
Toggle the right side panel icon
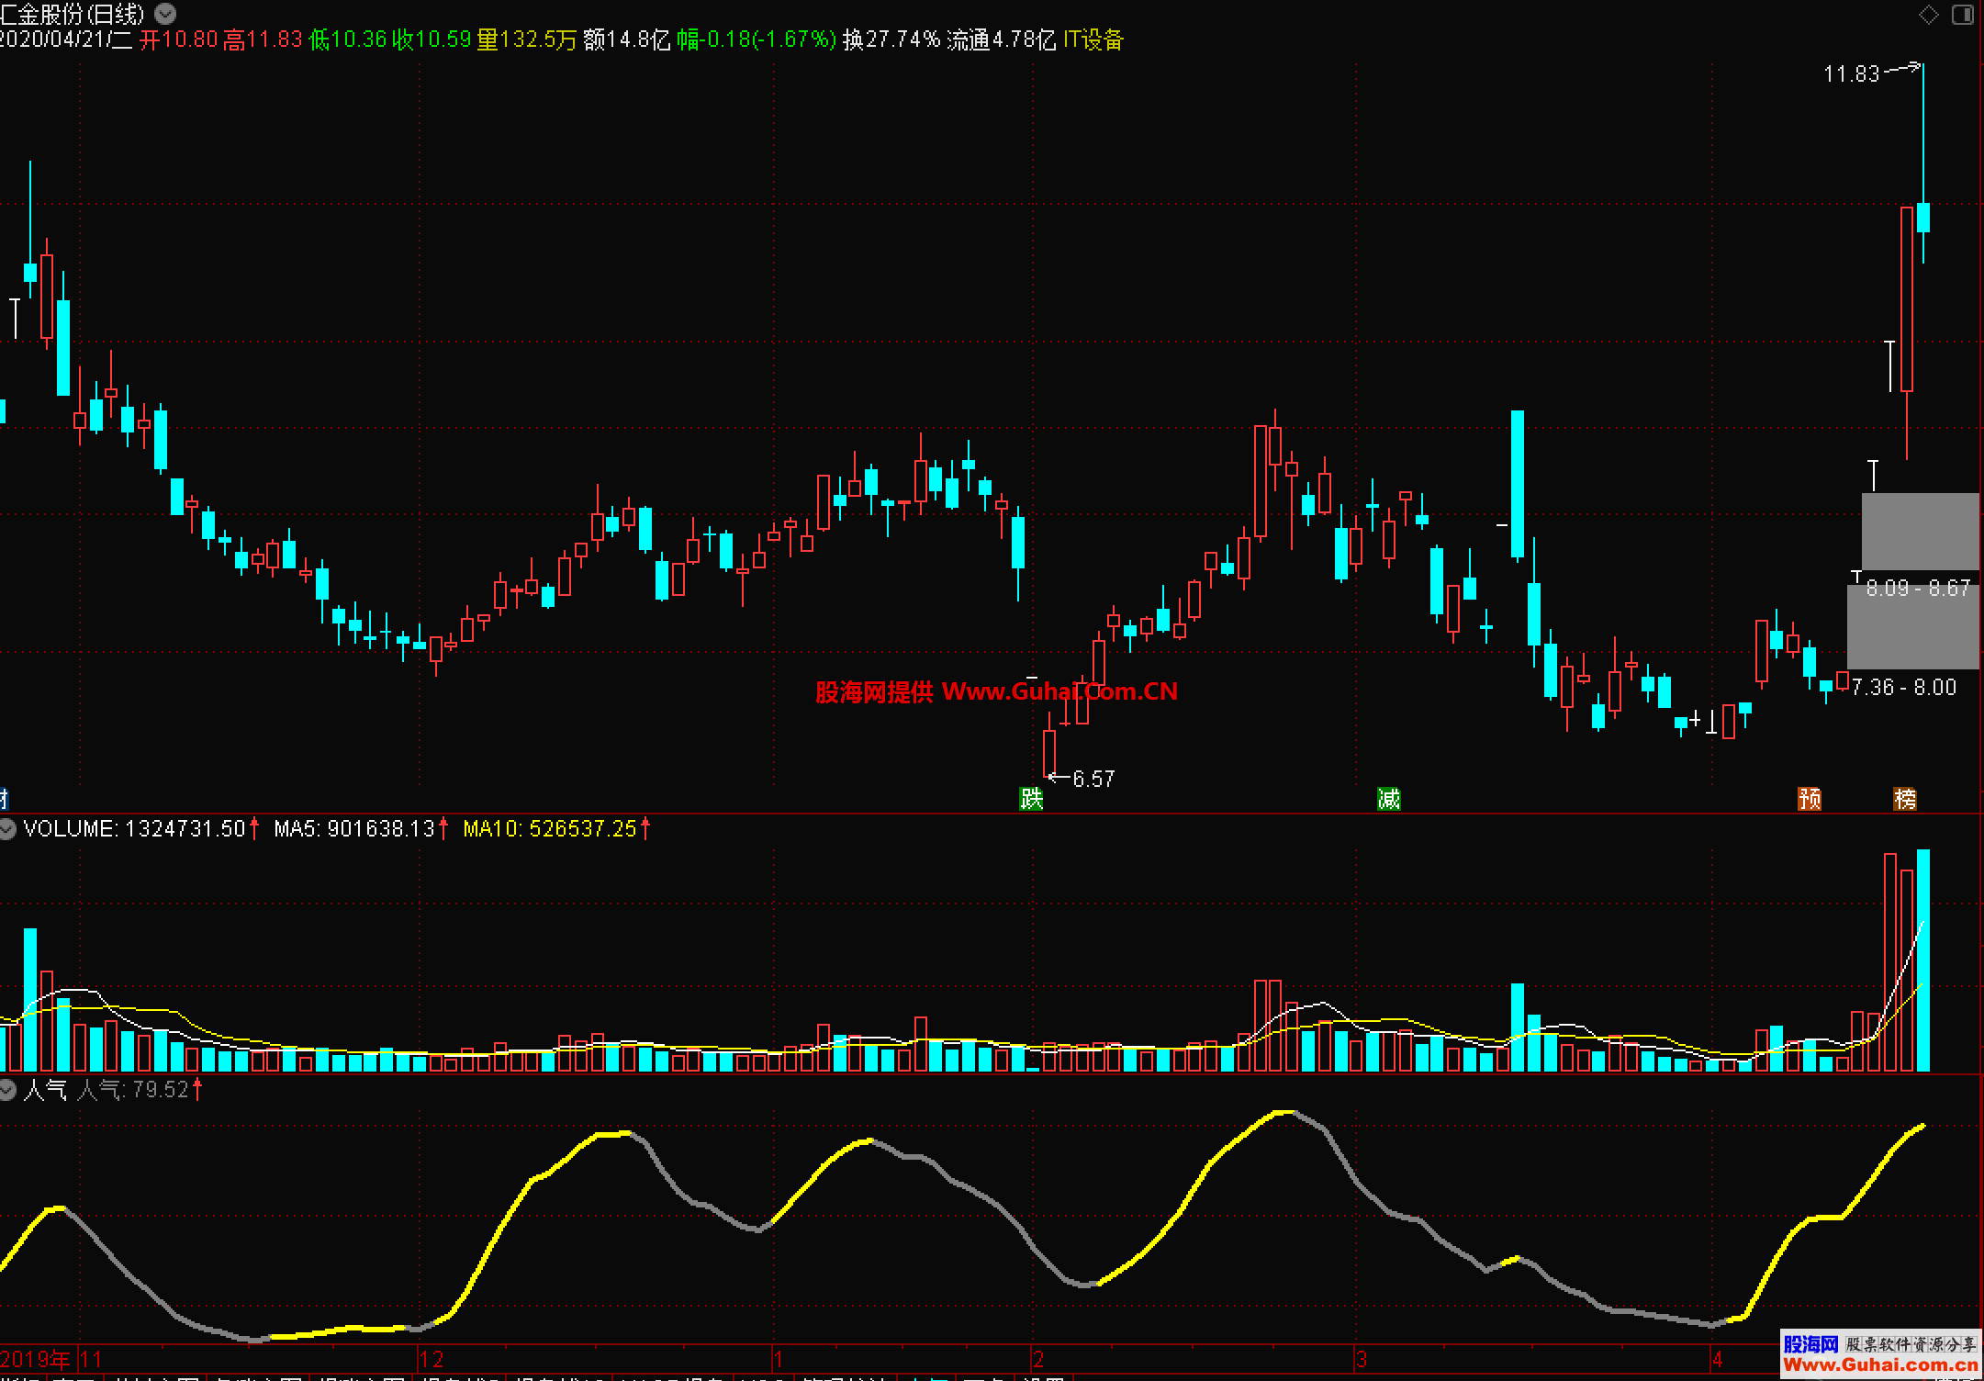click(x=1963, y=15)
